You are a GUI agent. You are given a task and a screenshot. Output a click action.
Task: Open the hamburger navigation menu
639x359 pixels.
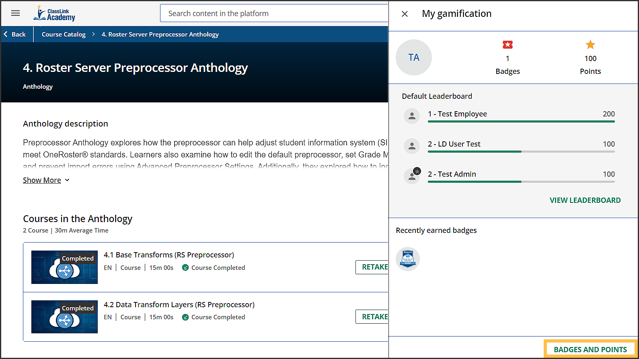(15, 13)
